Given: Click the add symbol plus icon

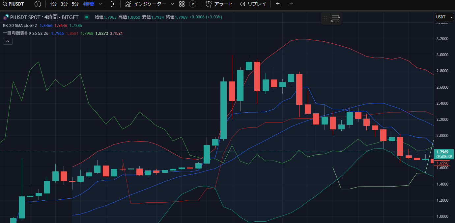Looking at the screenshot, I should [38, 4].
